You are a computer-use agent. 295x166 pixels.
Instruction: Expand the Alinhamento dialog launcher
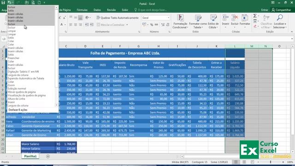139,32
